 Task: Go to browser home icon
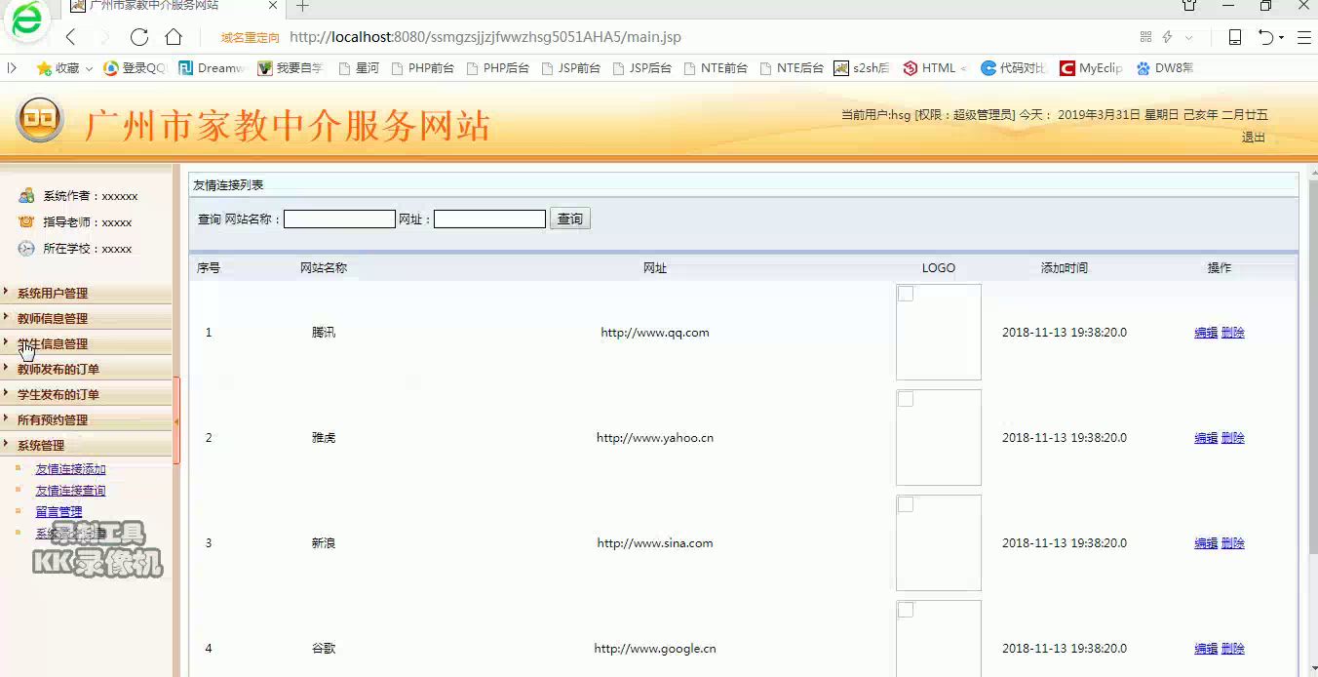[174, 37]
